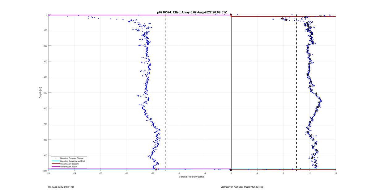The width and height of the screenshot is (371, 192).
Task: Click the '16' velocity tick label
Action: (x=336, y=173)
